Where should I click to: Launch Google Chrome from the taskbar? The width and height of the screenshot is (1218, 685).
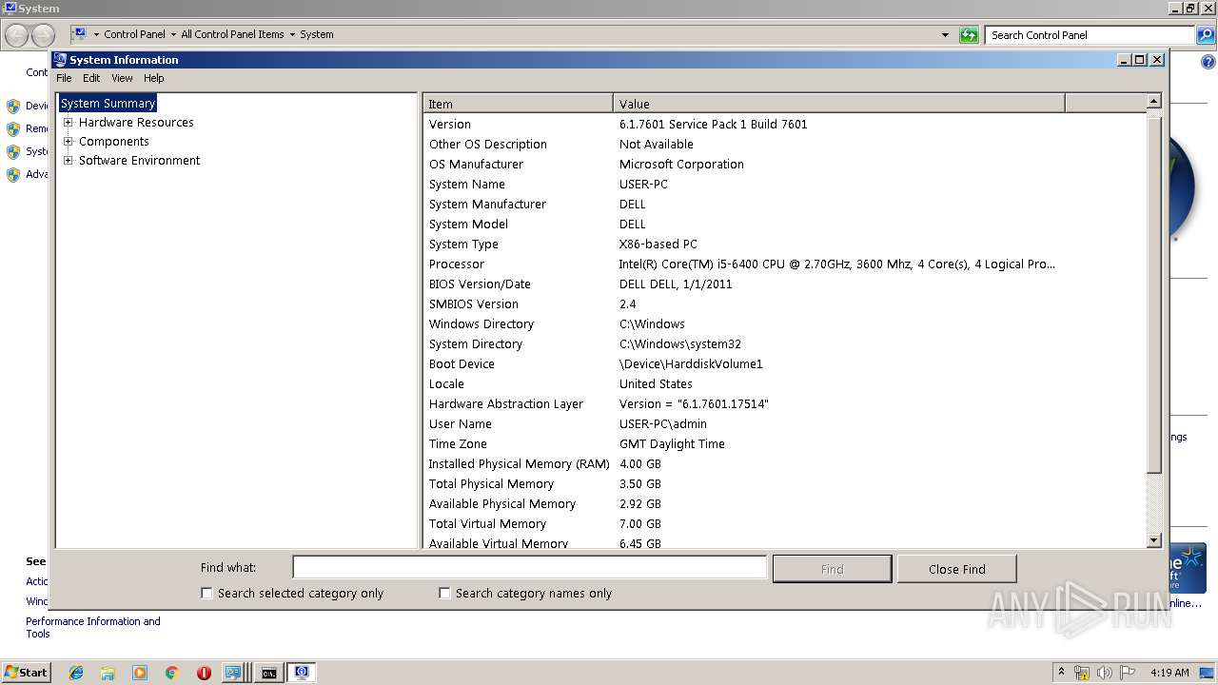tap(171, 673)
